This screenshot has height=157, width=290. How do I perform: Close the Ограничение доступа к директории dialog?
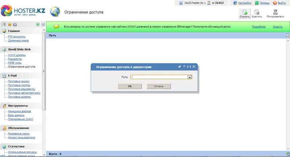click(194, 67)
